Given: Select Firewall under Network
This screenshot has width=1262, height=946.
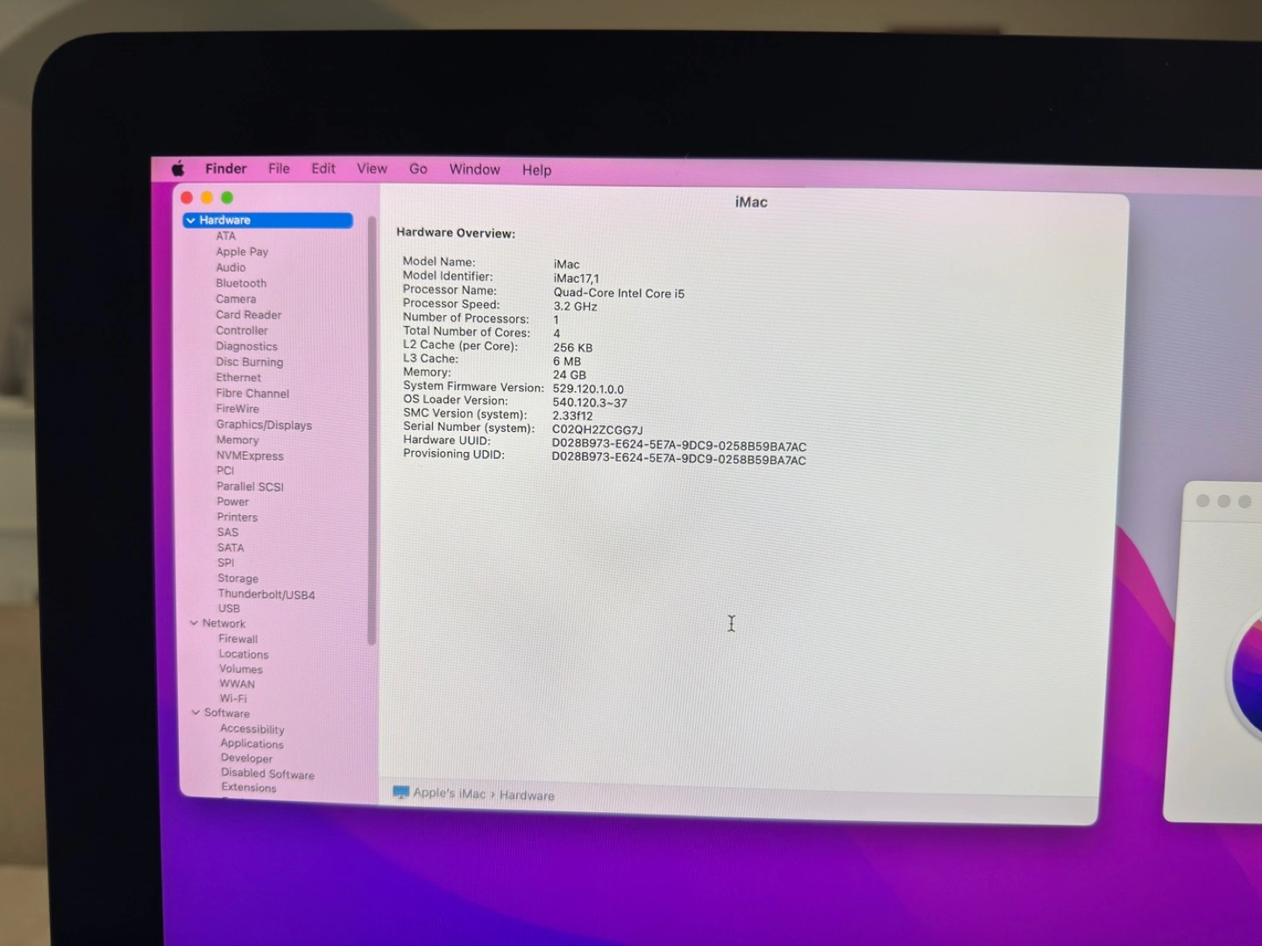Looking at the screenshot, I should [238, 639].
